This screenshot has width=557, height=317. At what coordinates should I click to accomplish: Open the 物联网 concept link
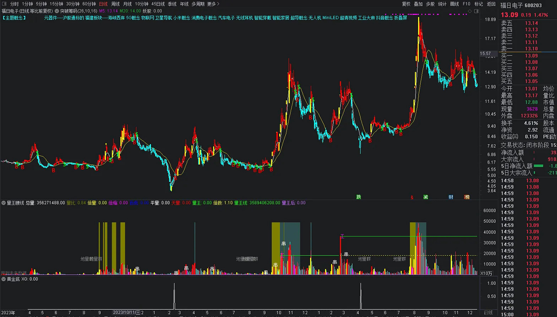pyautogui.click(x=148, y=18)
